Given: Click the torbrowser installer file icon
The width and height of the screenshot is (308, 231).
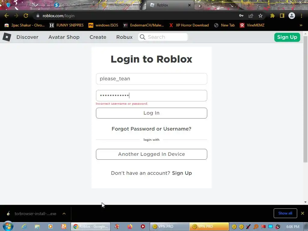Looking at the screenshot, I should pyautogui.click(x=8, y=214).
